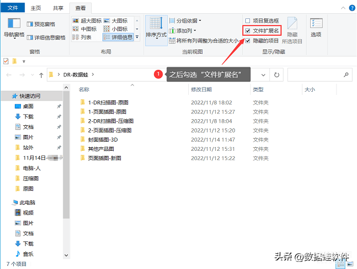Toggle the 文件扩展名 checkbox
This screenshot has height=269, width=357.
pos(248,31)
